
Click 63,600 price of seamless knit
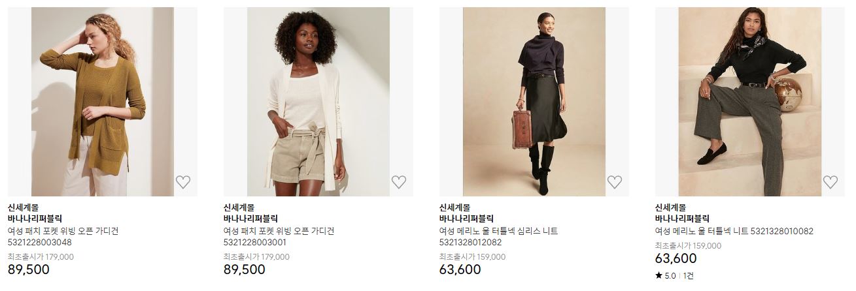tap(460, 269)
